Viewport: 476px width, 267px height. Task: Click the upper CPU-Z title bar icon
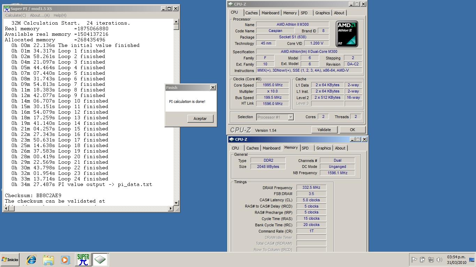pos(231,4)
